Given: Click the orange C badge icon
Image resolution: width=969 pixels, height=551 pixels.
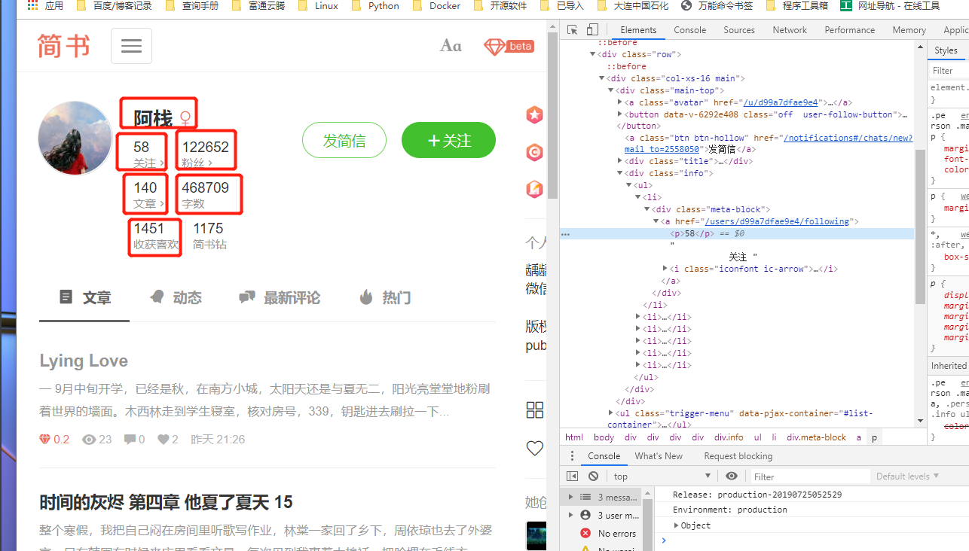Looking at the screenshot, I should click(534, 152).
